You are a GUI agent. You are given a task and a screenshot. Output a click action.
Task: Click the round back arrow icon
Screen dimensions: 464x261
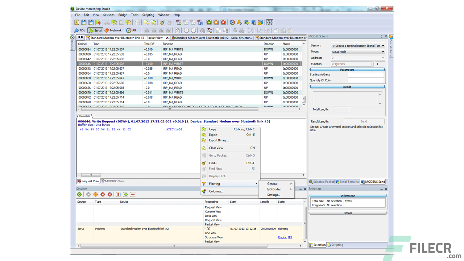tap(186, 30)
